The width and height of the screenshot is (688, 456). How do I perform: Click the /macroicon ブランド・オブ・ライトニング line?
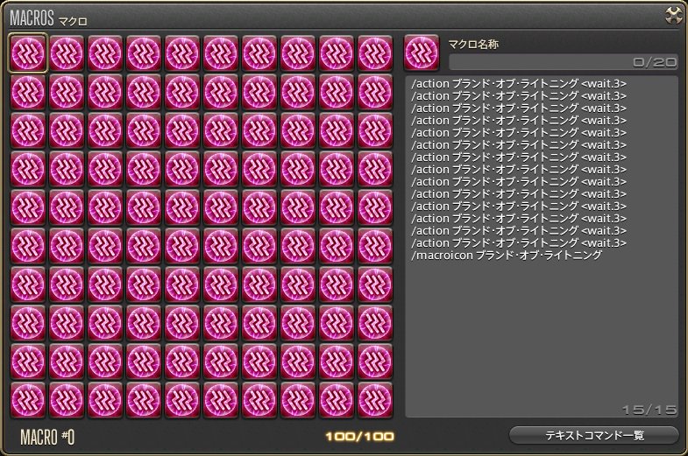[507, 256]
